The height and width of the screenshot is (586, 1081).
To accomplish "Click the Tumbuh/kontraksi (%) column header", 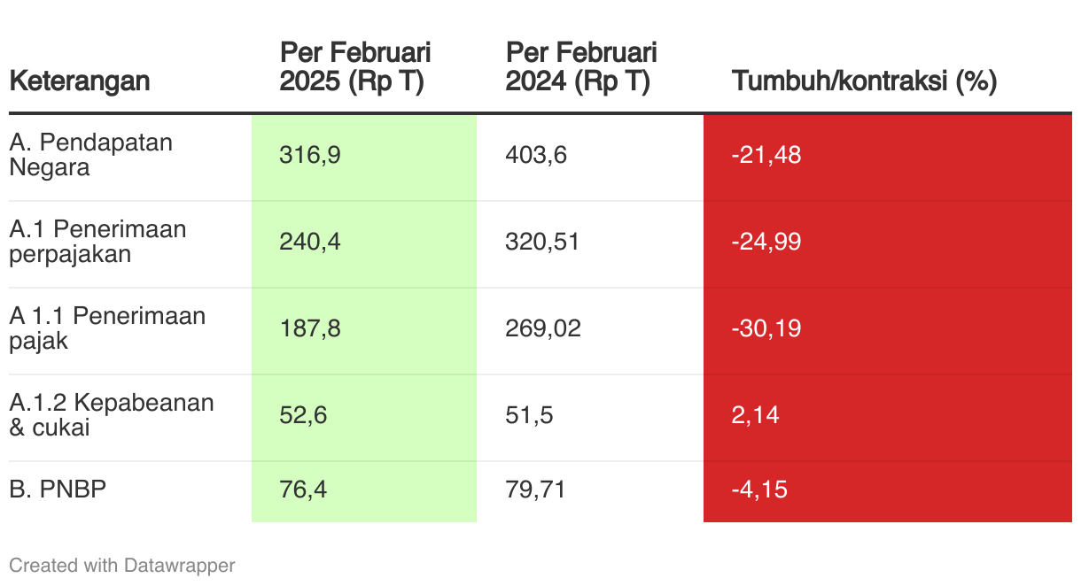I will 865,81.
